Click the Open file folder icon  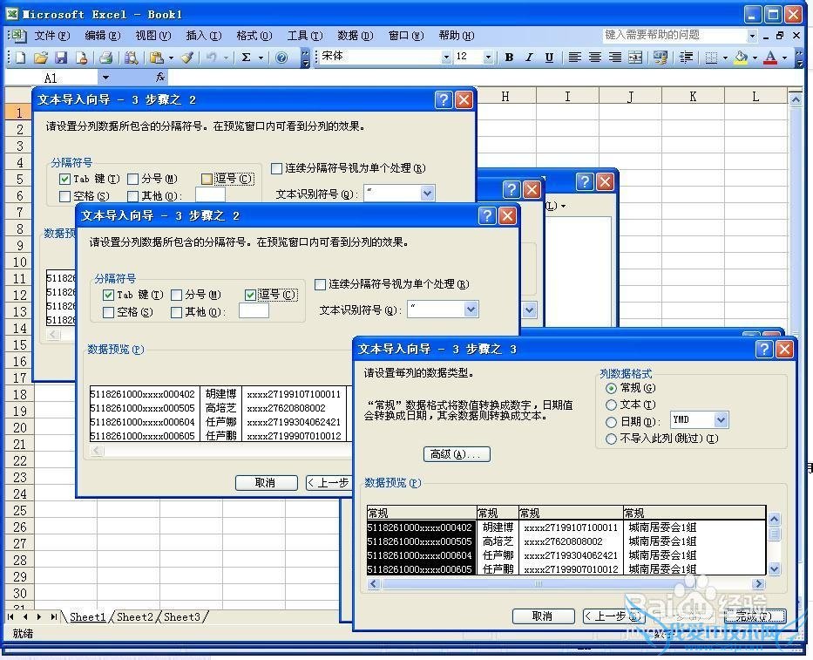40,58
